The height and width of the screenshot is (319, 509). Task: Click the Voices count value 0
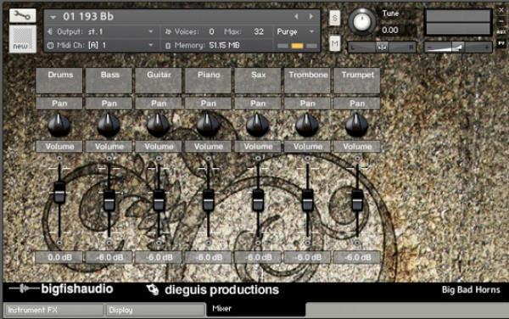211,31
